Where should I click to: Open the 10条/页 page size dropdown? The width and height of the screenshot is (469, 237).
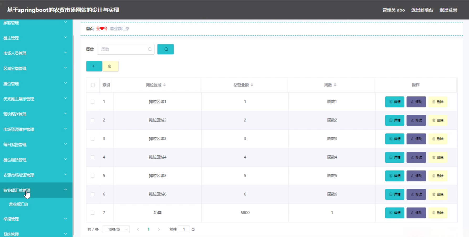[116, 229]
